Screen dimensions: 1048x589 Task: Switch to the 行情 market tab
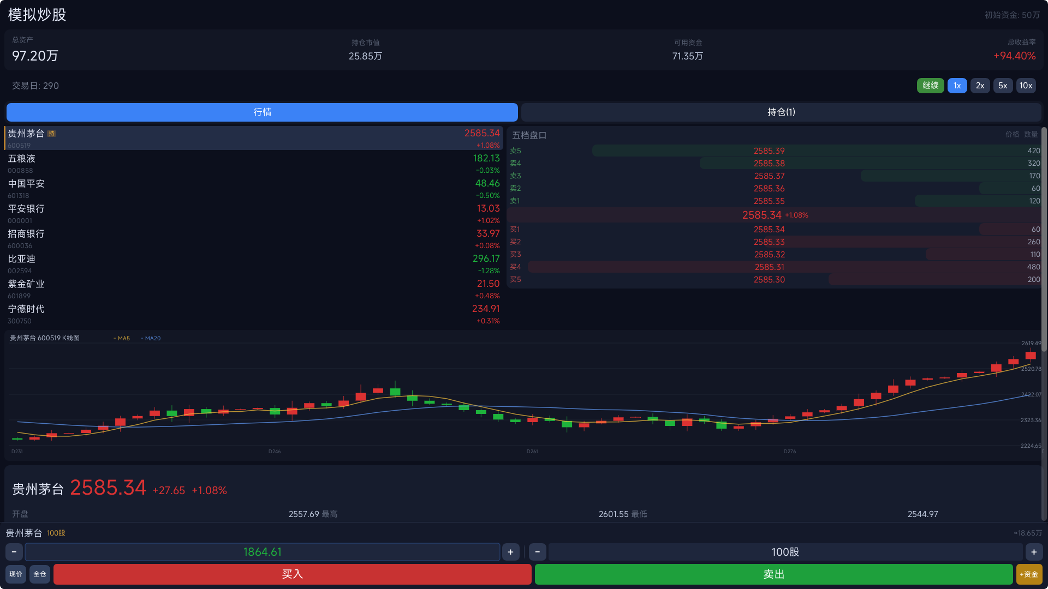[x=262, y=112]
